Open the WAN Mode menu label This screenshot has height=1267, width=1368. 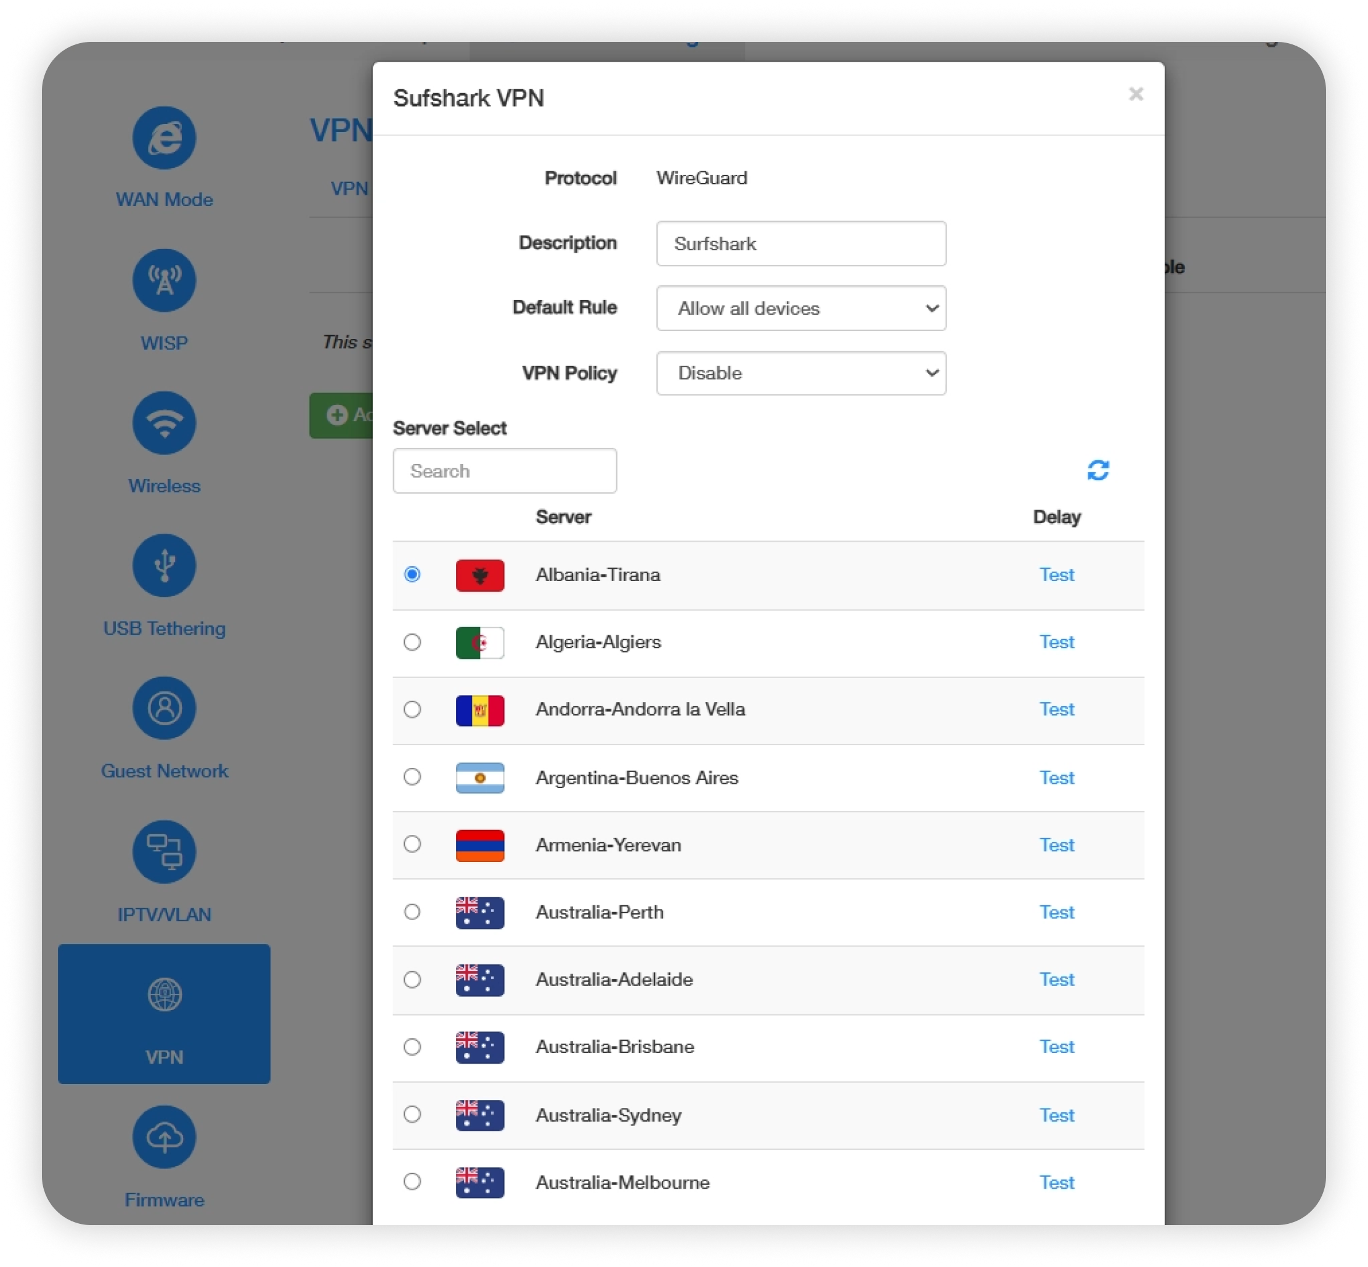pyautogui.click(x=165, y=200)
